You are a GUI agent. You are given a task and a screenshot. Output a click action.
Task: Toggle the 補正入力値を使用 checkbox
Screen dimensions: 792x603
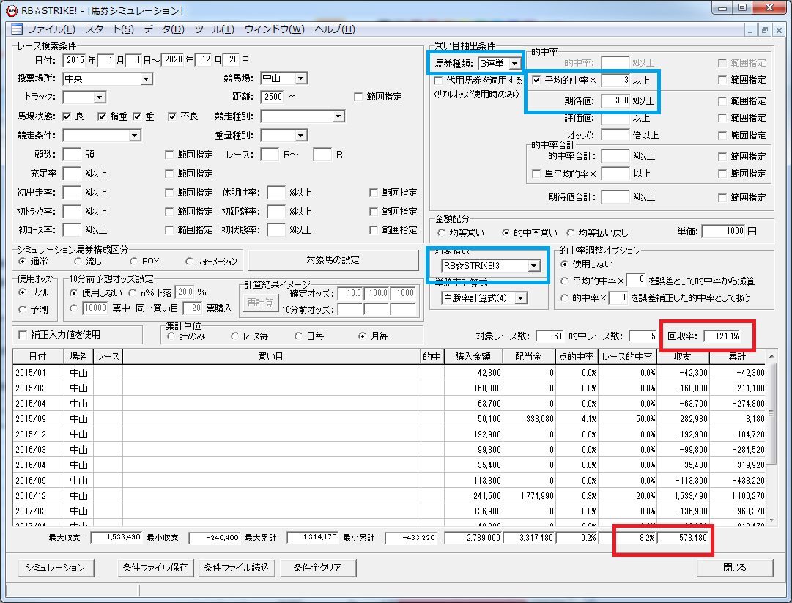22,335
